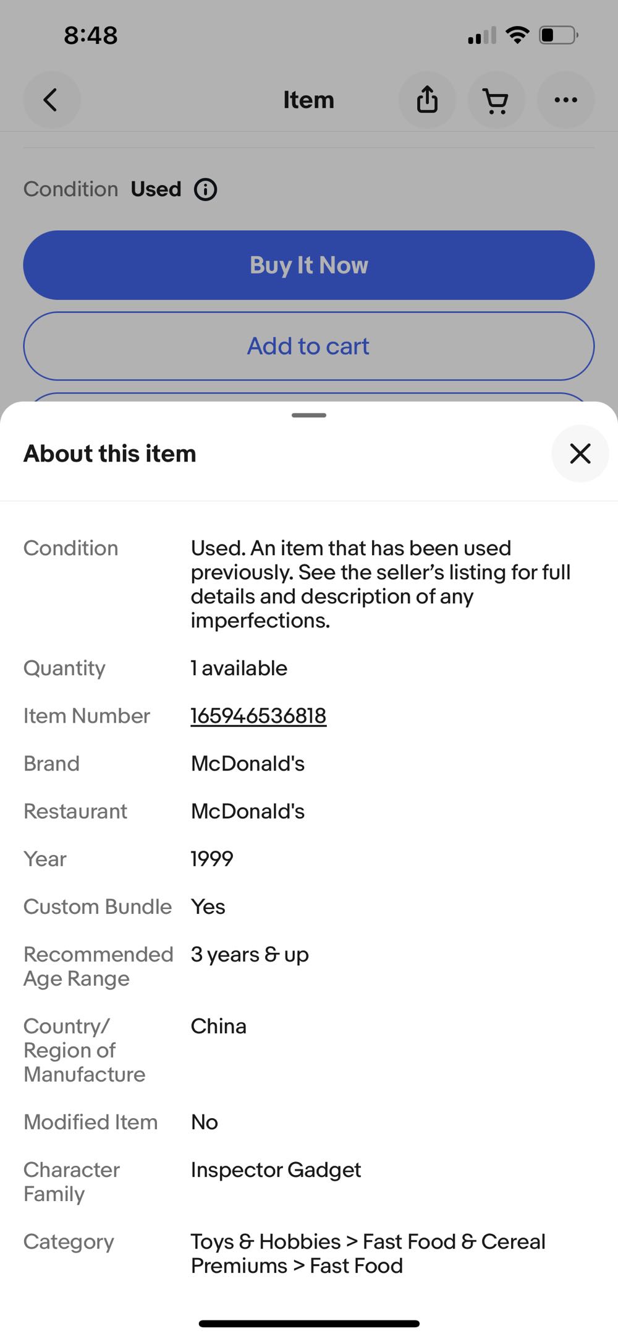Open item number 165946536818 link
The image size is (618, 1339).
click(x=258, y=716)
